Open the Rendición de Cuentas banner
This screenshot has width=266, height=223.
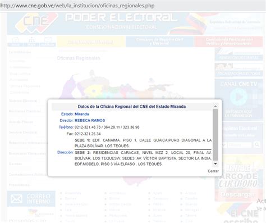(x=239, y=54)
